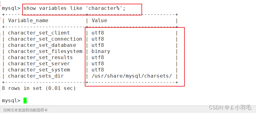Screen dimensions: 256x113
Task: Select the character_set_connection row name
Action: pyautogui.click(x=45, y=39)
